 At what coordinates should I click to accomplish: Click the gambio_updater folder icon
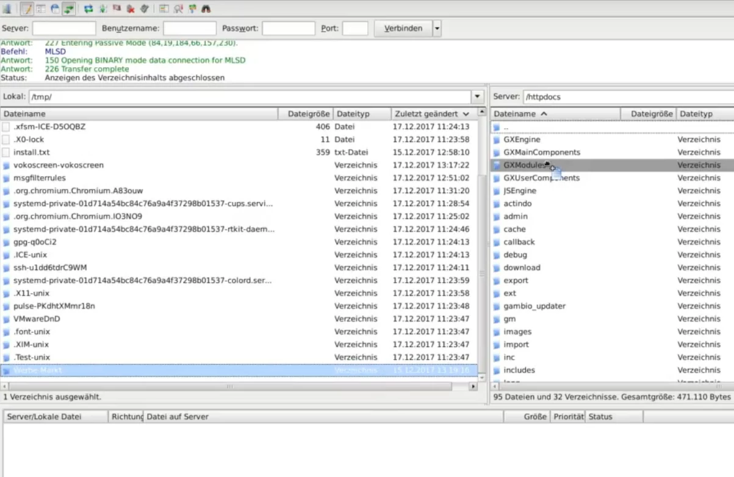tap(496, 307)
